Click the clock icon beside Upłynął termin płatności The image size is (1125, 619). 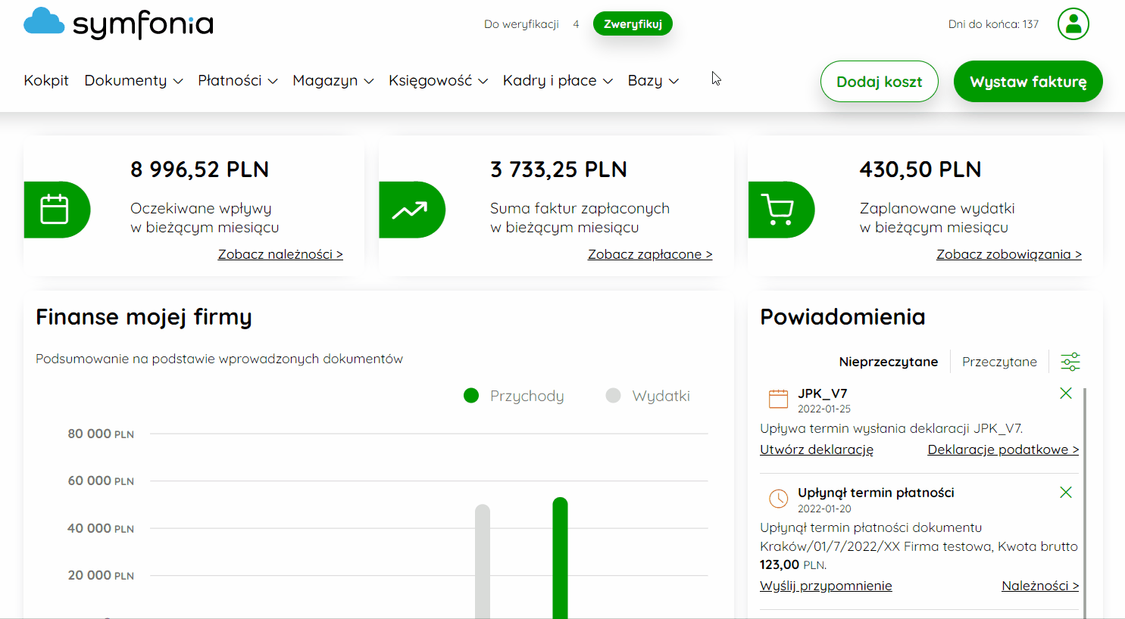(x=778, y=499)
